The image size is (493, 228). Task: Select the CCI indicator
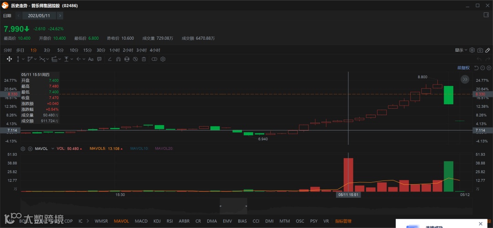click(256, 221)
